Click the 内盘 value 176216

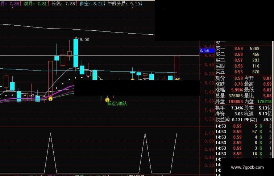264,102
